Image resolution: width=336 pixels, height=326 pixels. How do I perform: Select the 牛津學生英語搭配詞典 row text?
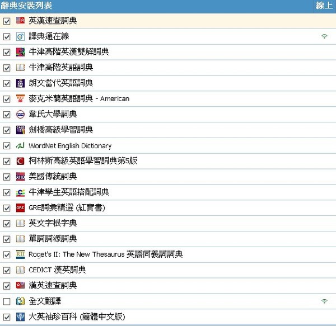(69, 192)
